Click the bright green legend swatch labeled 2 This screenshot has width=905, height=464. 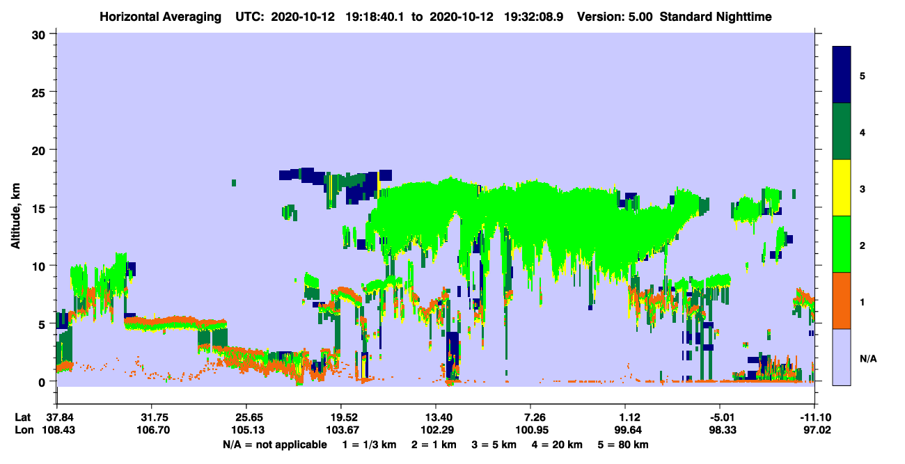842,244
